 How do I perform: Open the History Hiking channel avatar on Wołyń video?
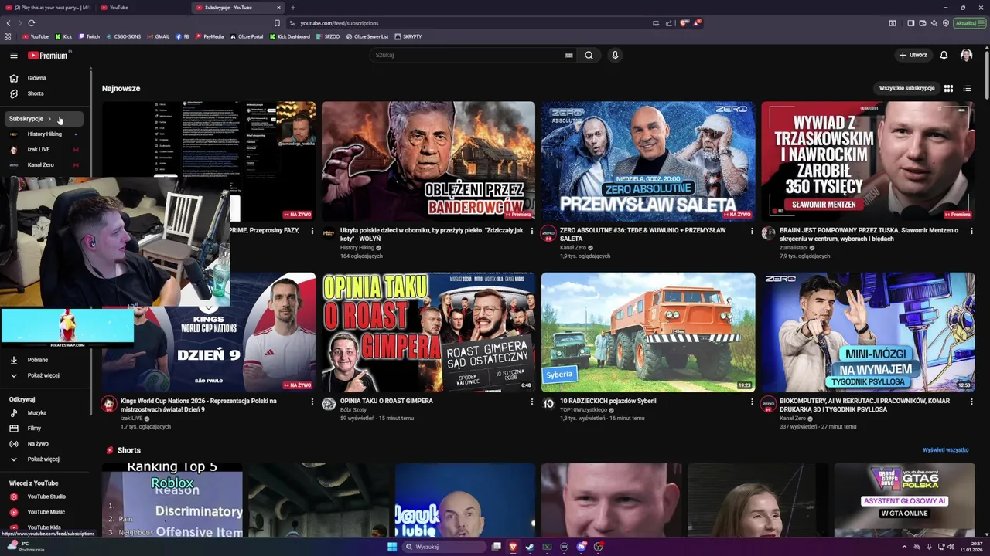329,233
